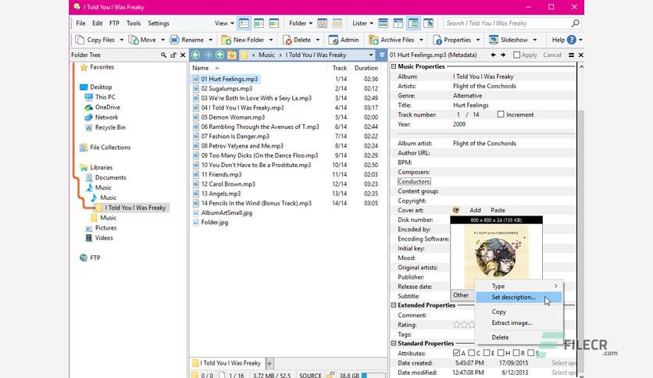Check the E attribute checkbox
The image size is (653, 378).
487,353
